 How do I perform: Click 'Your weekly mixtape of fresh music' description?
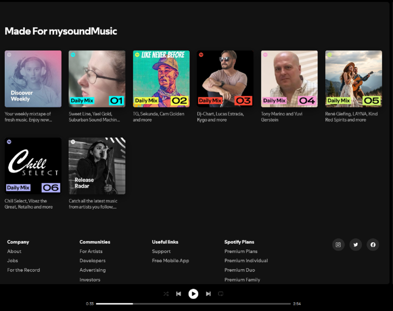28,117
